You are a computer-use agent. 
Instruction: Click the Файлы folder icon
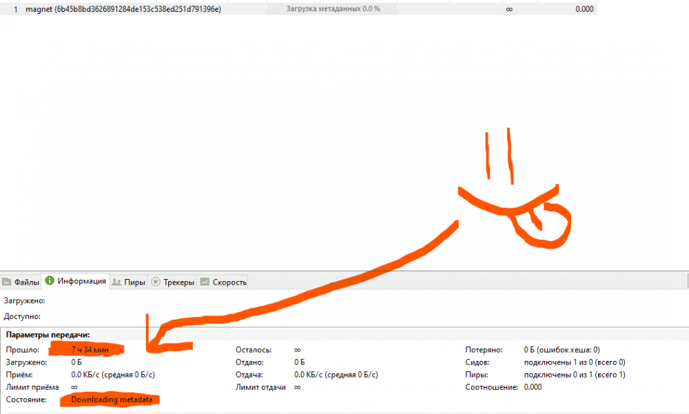click(7, 282)
